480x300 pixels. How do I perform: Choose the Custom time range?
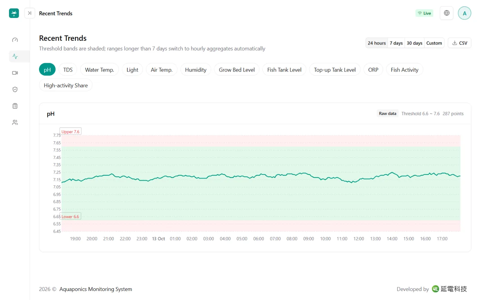pos(434,43)
